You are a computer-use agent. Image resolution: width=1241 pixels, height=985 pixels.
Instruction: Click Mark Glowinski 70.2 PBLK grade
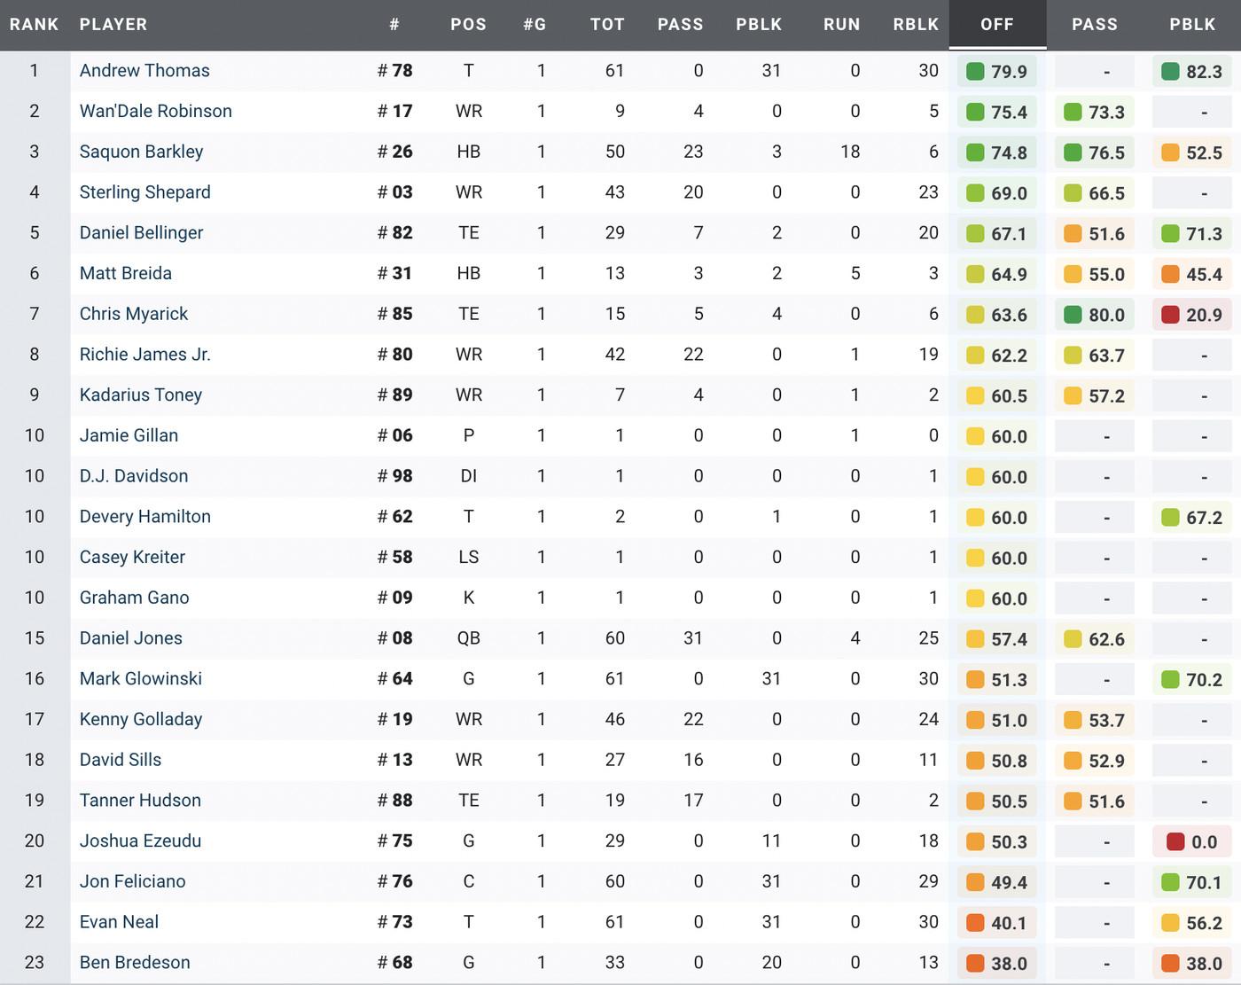(1192, 680)
